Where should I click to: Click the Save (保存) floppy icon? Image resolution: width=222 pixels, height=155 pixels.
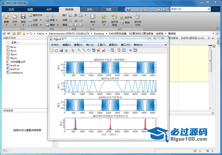[23, 16]
